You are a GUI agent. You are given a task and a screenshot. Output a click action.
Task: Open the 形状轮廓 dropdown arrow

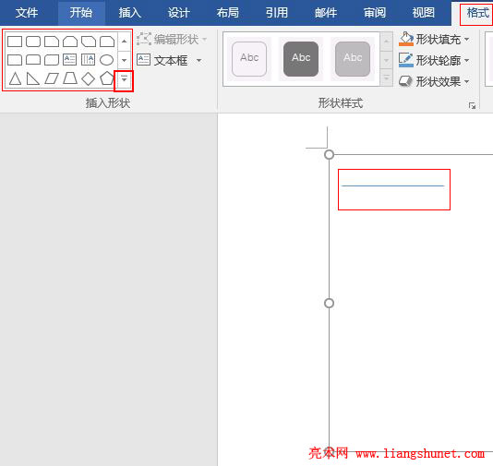tap(466, 60)
